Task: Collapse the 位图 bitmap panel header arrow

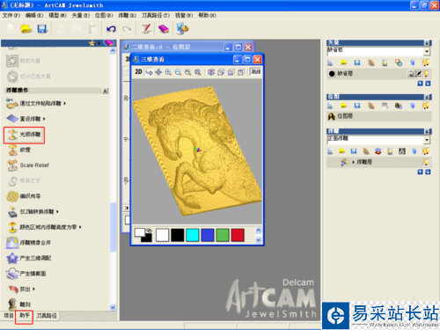Action: pos(428,97)
